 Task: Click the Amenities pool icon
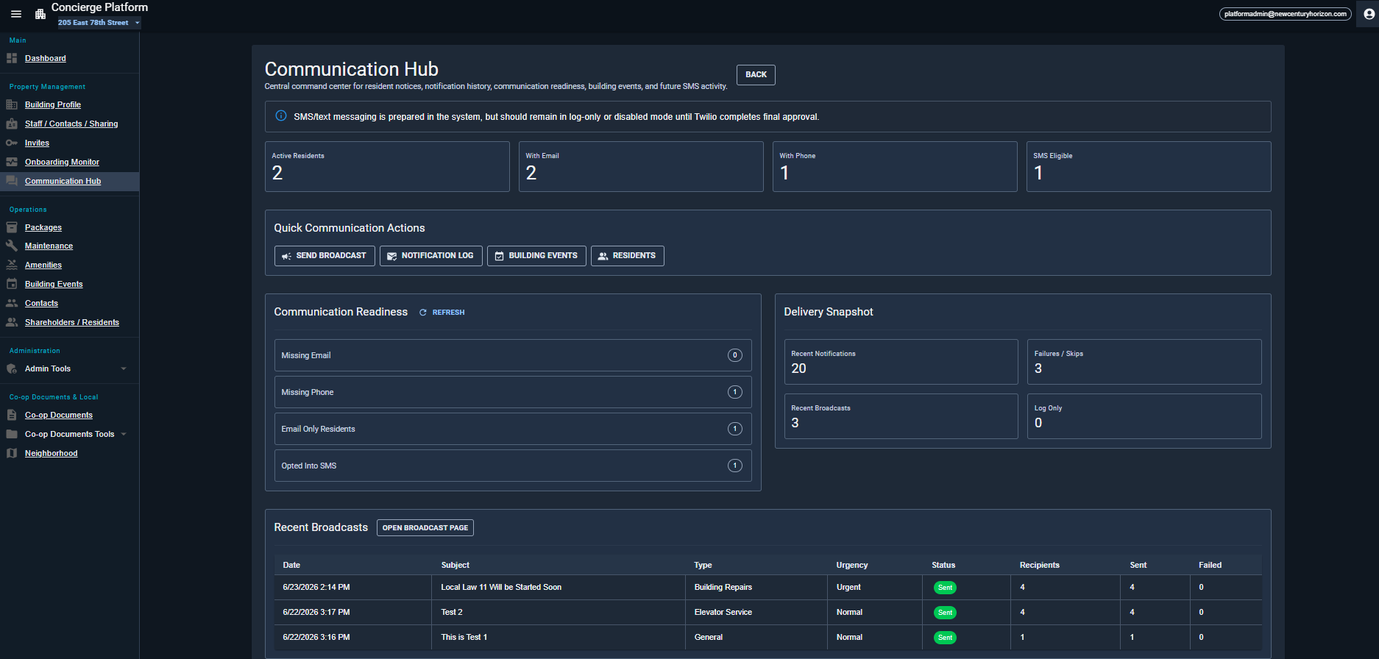pos(12,265)
